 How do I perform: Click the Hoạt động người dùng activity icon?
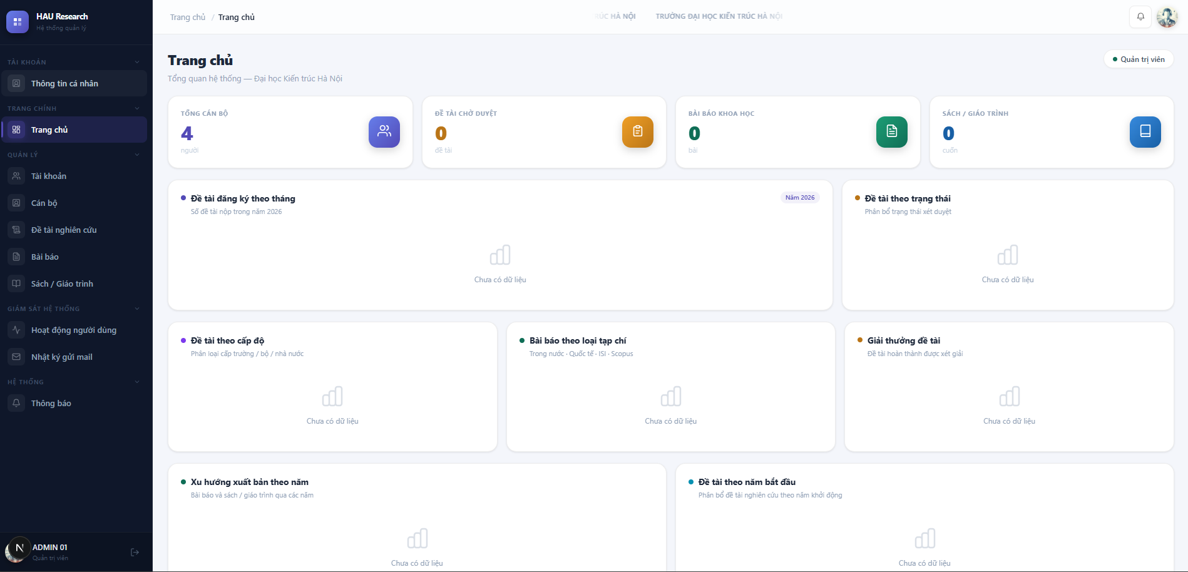[x=16, y=330]
